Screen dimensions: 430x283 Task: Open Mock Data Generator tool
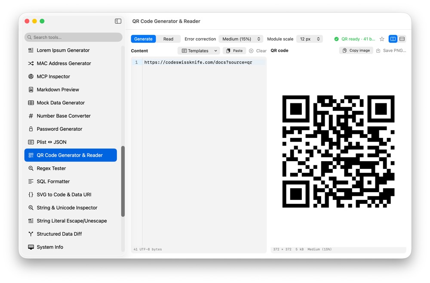[71, 103]
